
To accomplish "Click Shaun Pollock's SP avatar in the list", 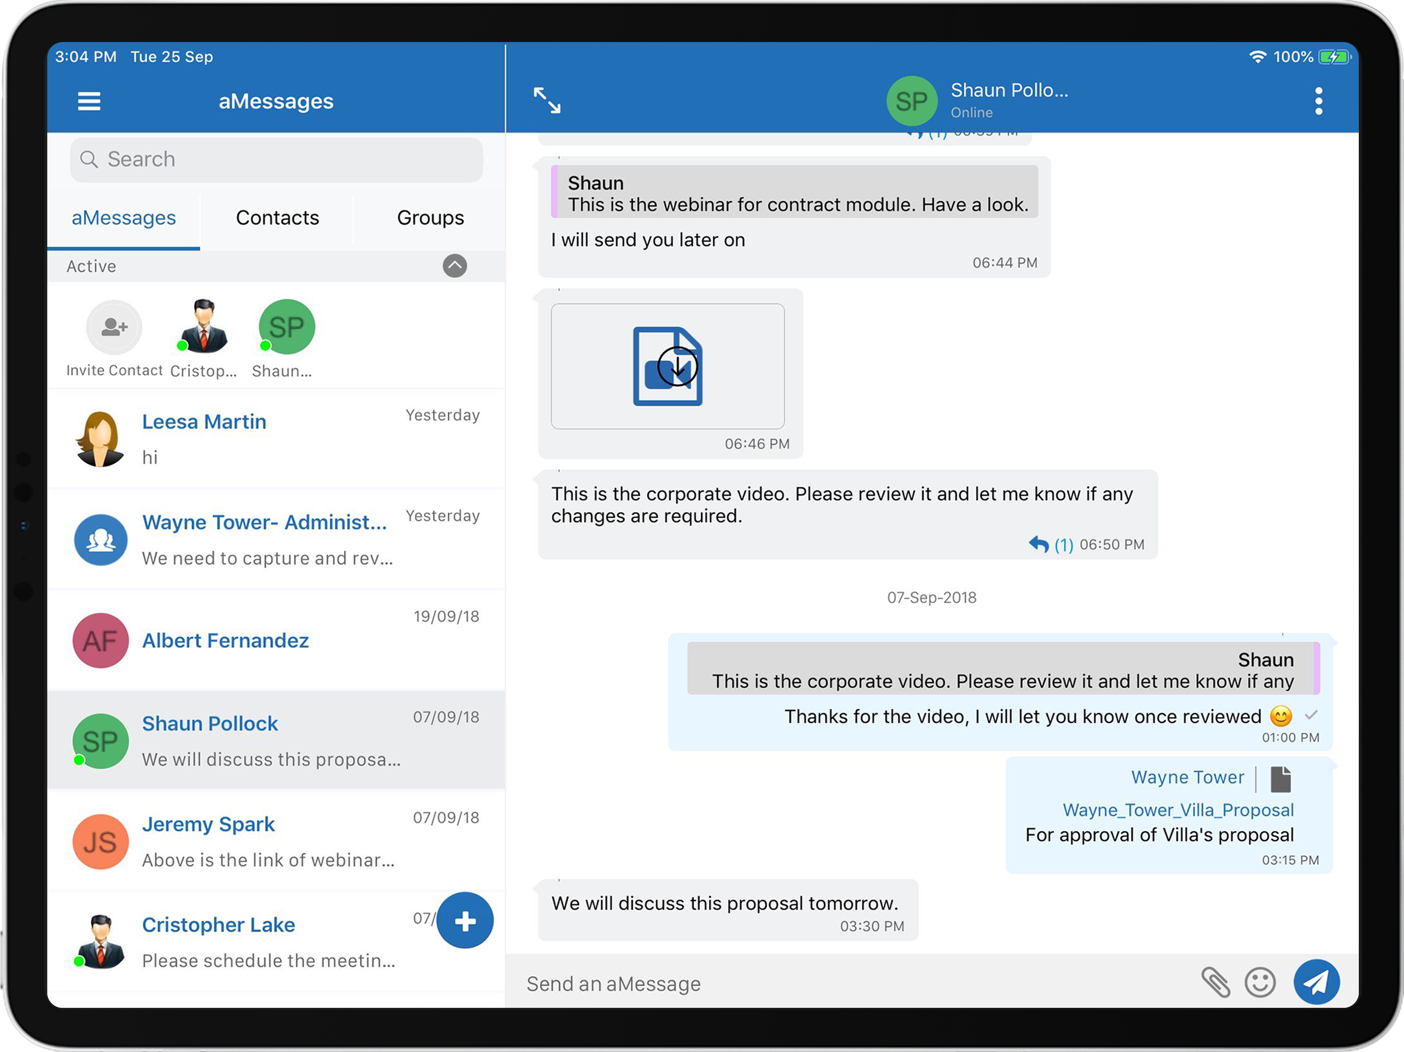I will point(100,741).
